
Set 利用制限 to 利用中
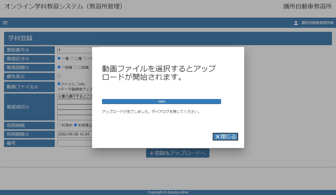pyautogui.click(x=59, y=125)
